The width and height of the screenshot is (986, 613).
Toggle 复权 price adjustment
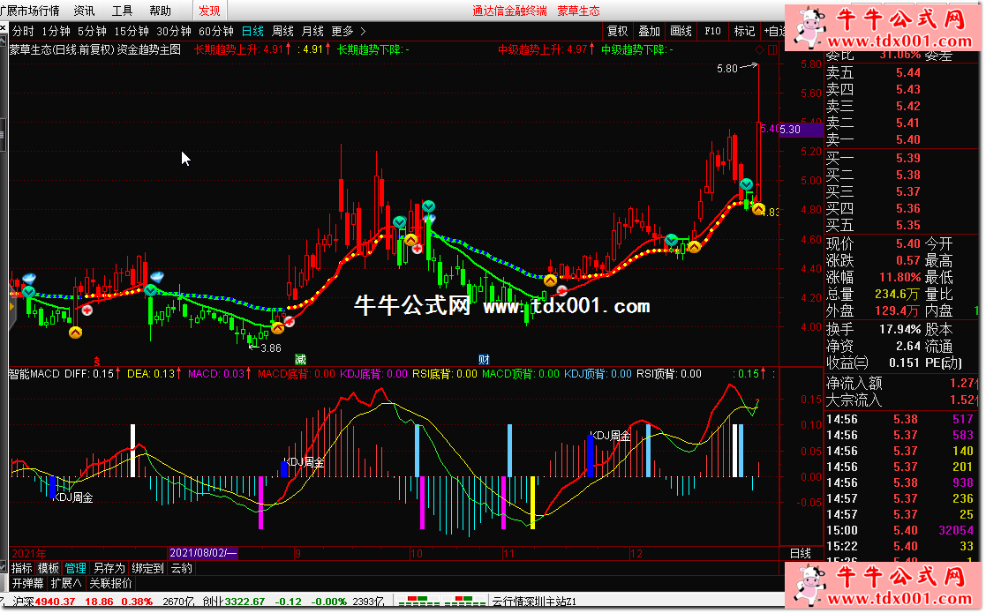[617, 31]
